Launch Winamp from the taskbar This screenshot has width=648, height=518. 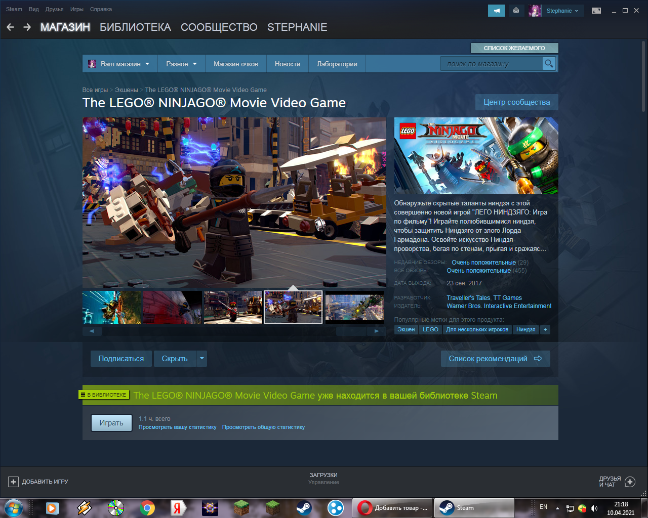coord(84,507)
